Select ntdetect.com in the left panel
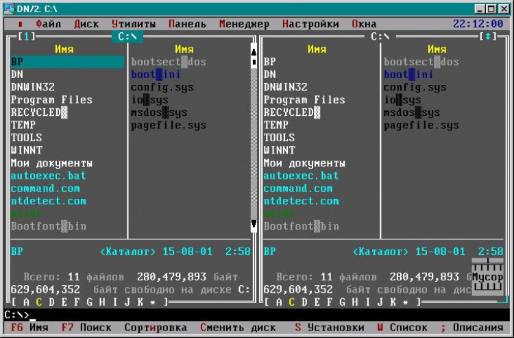The height and width of the screenshot is (338, 514). (x=48, y=201)
